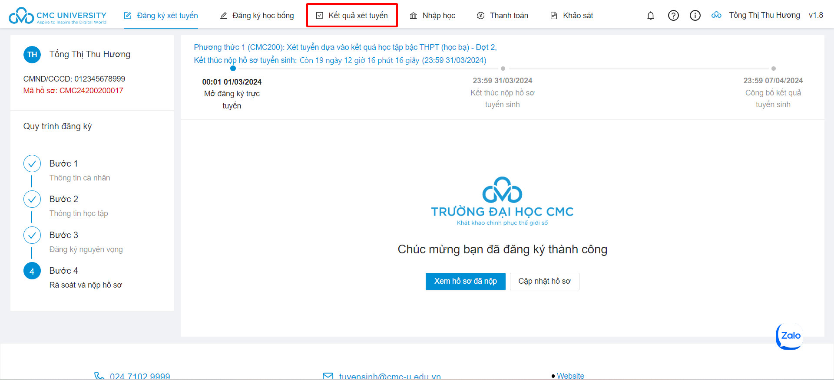The width and height of the screenshot is (834, 380).
Task: Go to the Nhập học tab
Action: tap(433, 16)
